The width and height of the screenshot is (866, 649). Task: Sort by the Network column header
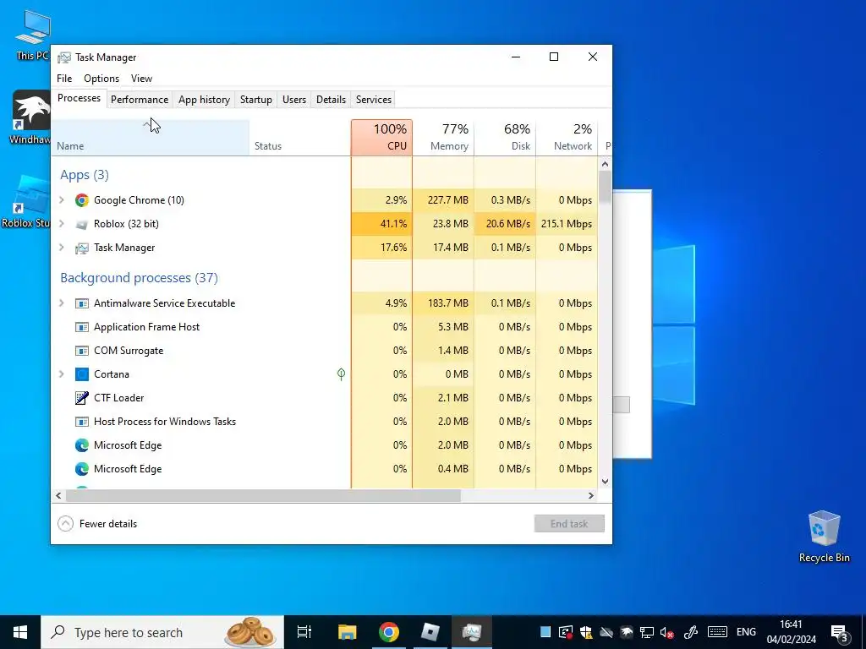click(x=567, y=138)
